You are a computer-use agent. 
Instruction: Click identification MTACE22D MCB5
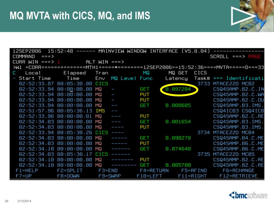click(234, 154)
